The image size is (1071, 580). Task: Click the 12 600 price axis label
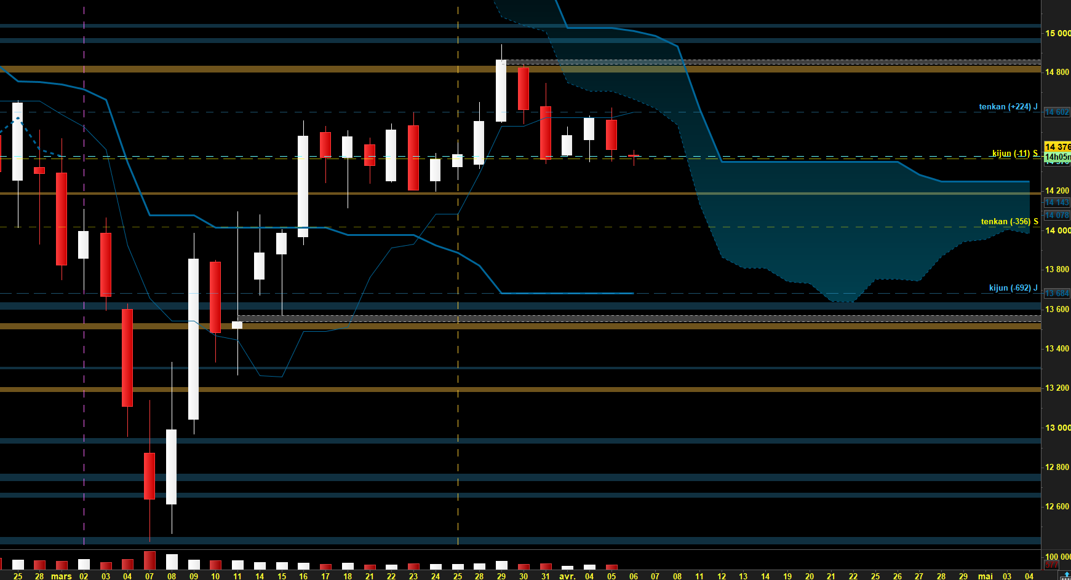(x=1057, y=507)
